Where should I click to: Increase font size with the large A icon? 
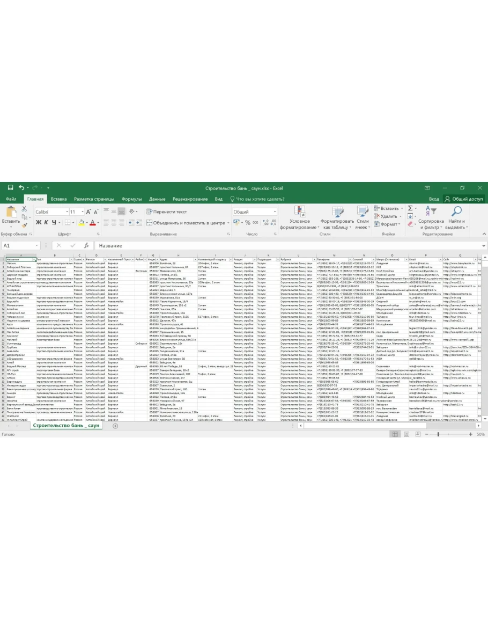(x=88, y=212)
